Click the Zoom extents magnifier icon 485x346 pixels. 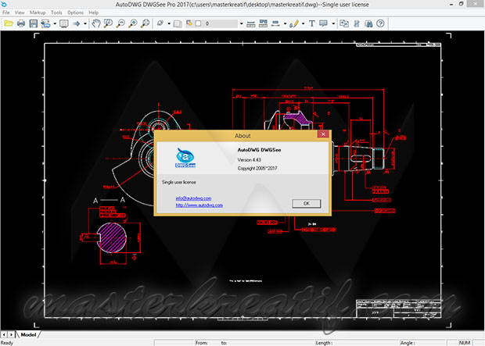(145, 23)
